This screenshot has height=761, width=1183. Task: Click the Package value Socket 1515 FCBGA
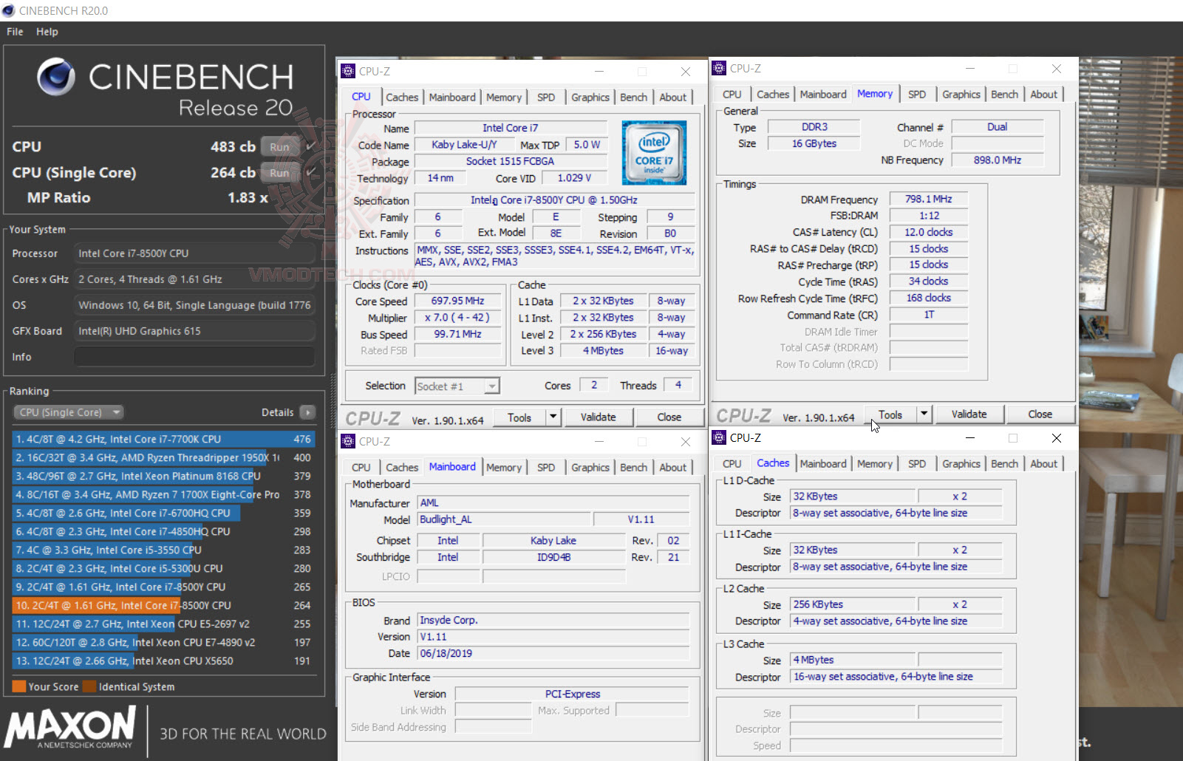511,161
